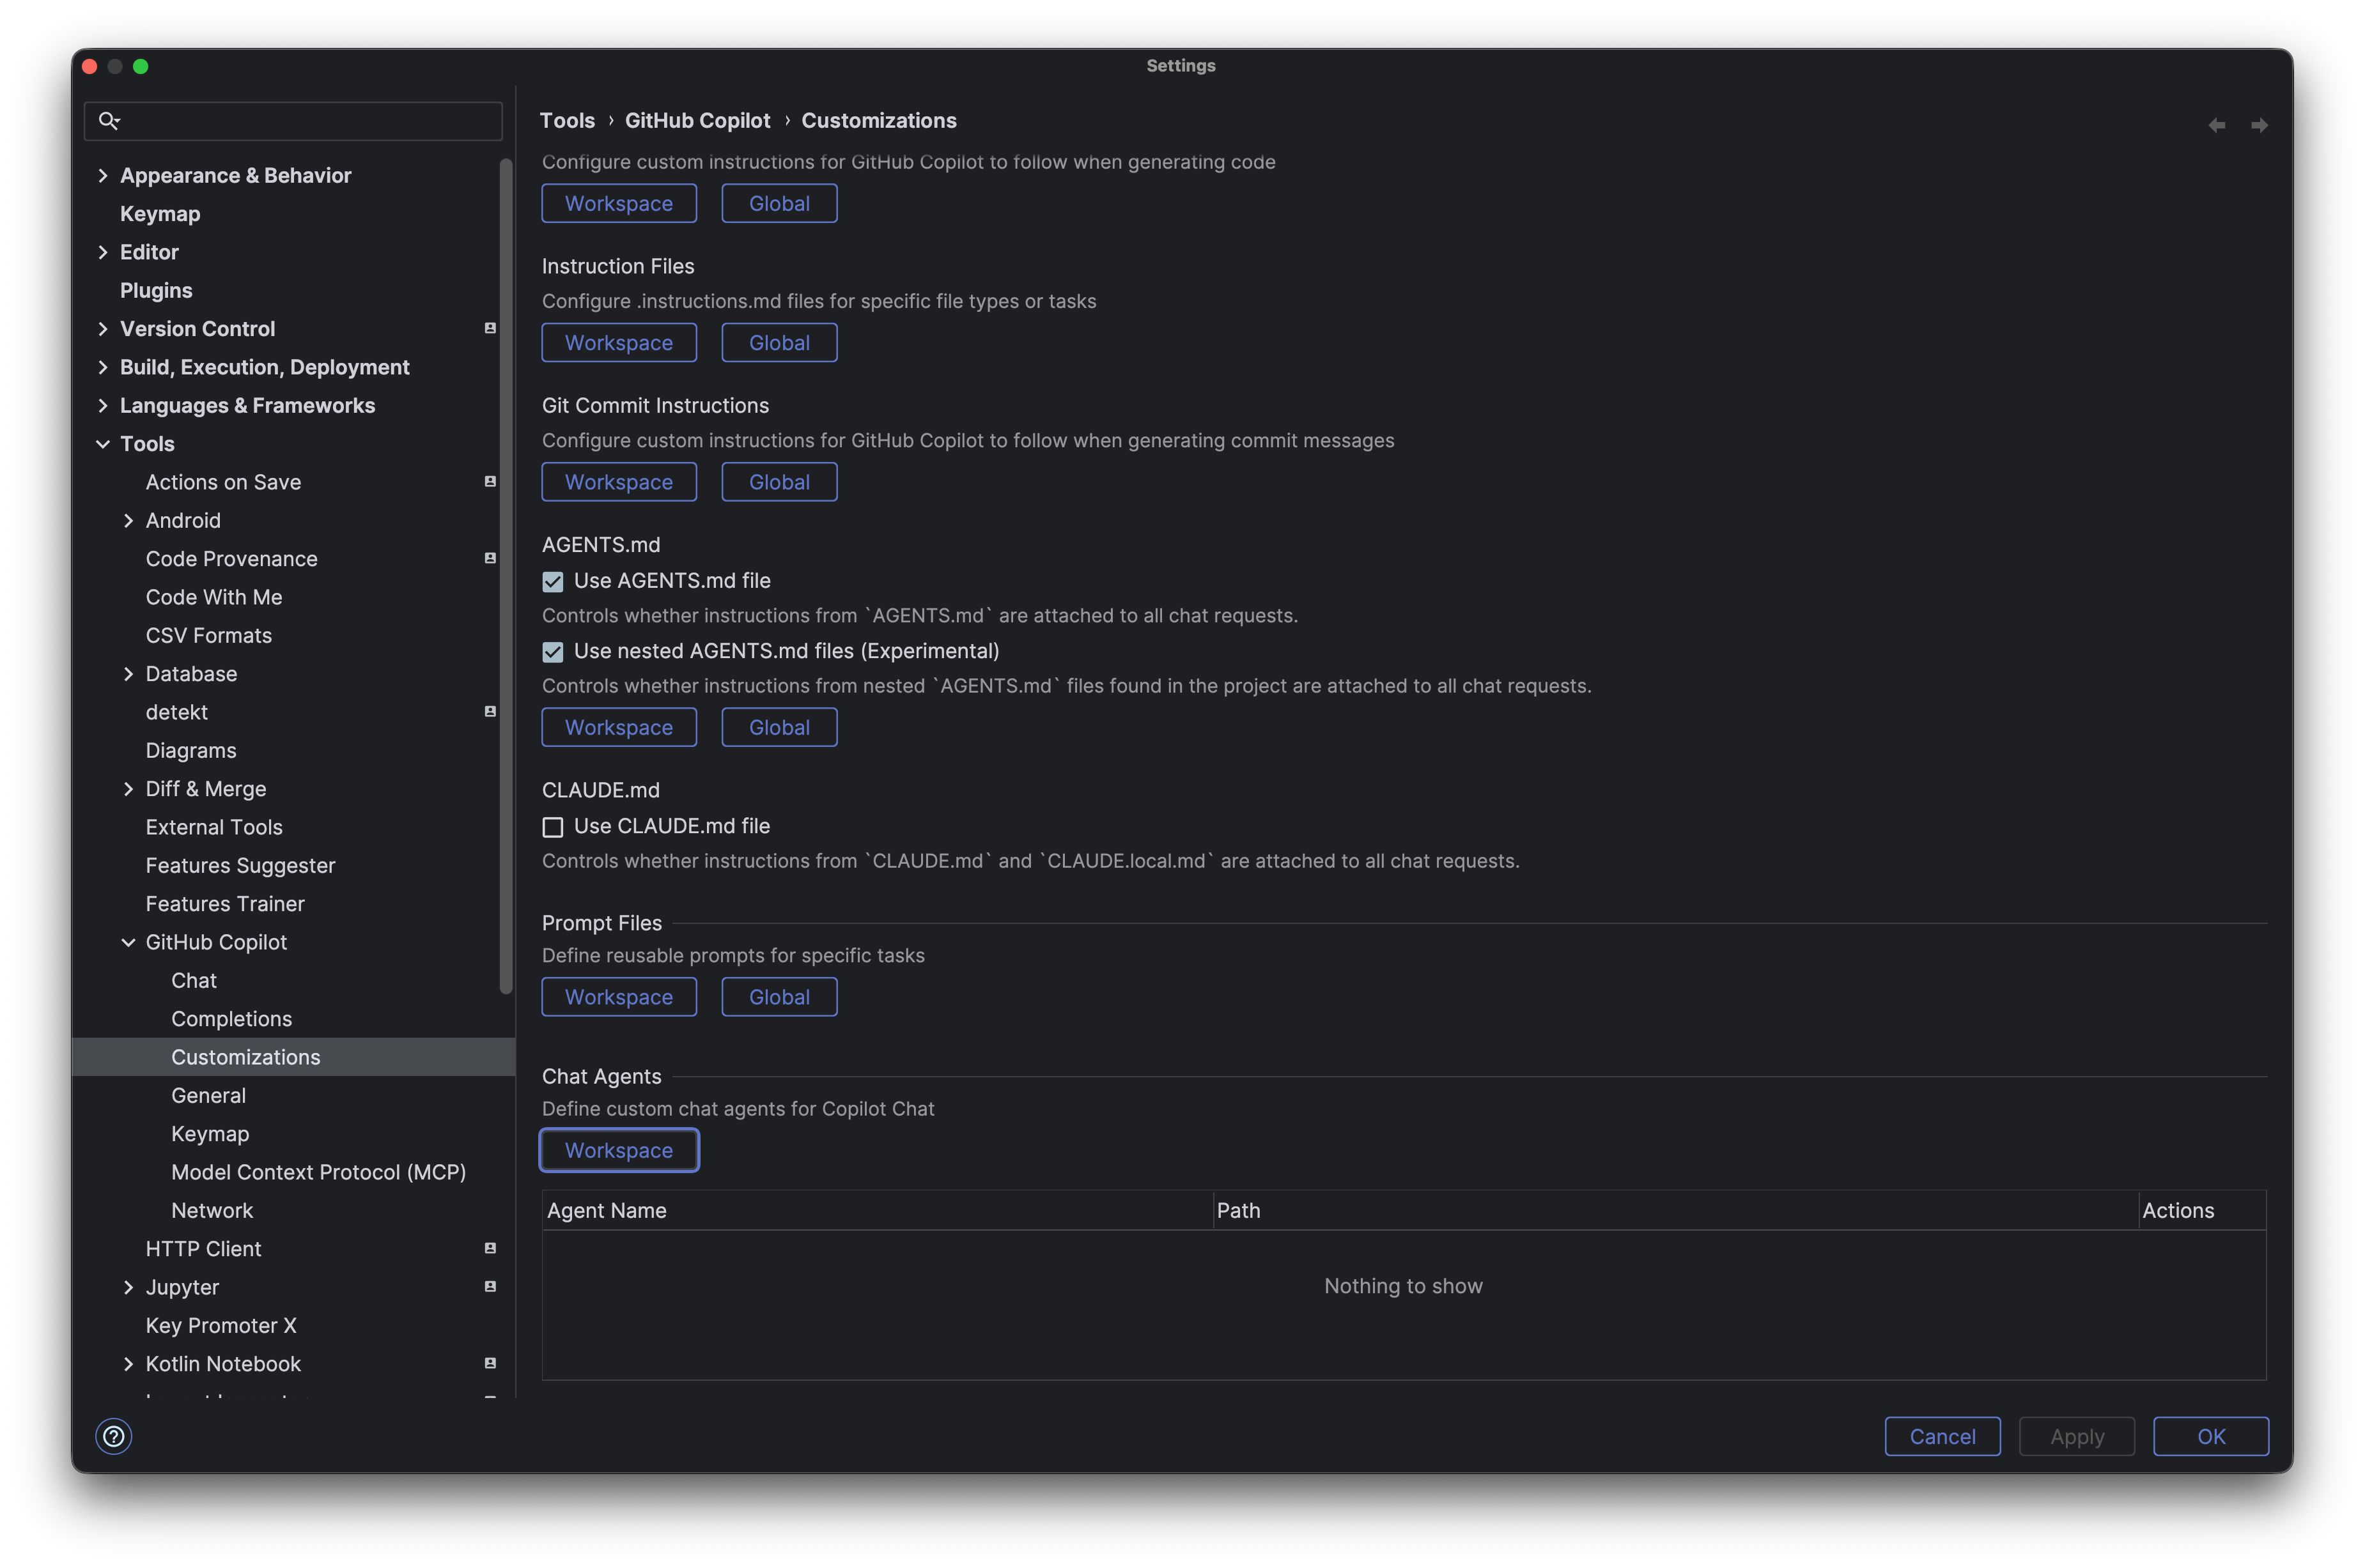2365x1568 pixels.
Task: Uncheck Use nested AGENTS.md files (Experimental)
Action: coord(552,652)
